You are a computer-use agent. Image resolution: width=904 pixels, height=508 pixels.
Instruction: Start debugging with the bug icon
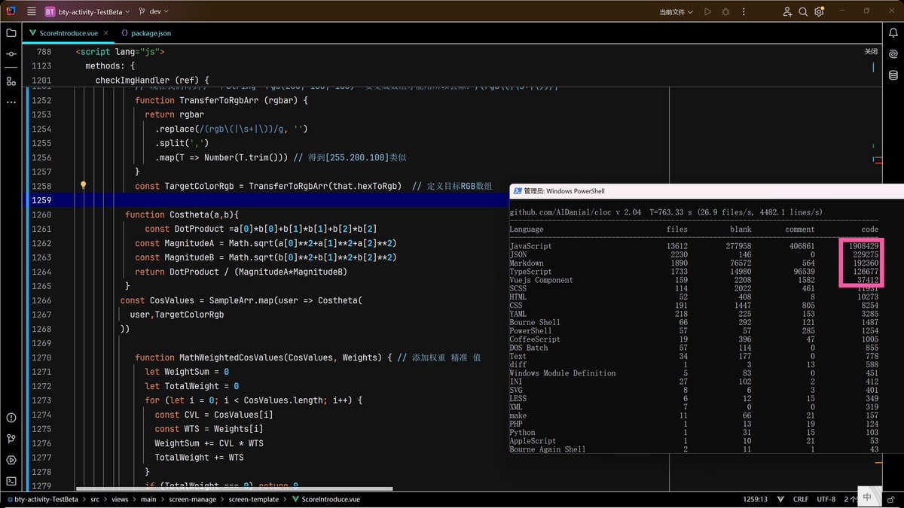[725, 11]
